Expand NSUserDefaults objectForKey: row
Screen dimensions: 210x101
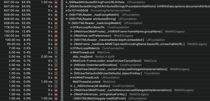point(72,73)
